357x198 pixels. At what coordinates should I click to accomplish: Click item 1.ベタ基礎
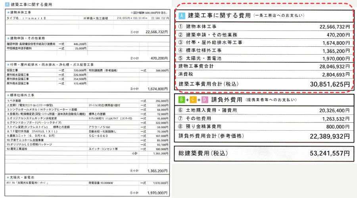14,101
